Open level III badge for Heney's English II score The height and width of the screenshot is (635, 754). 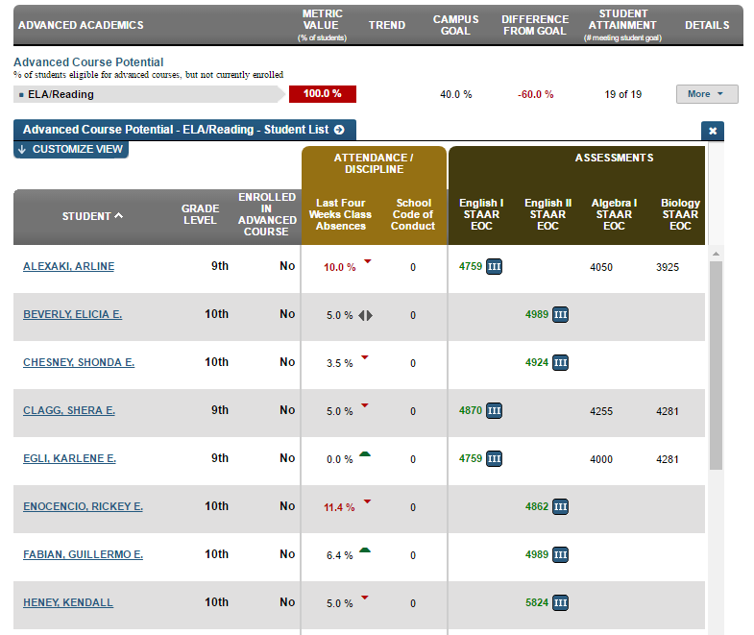[560, 602]
